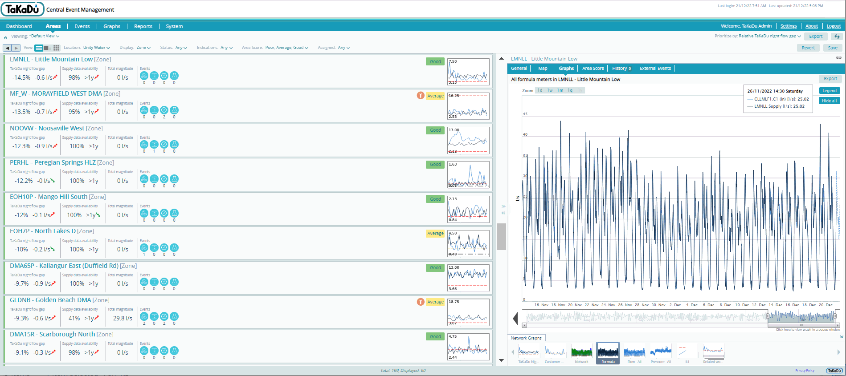Go to previous area with left arrow
The width and height of the screenshot is (846, 376).
pos(7,48)
